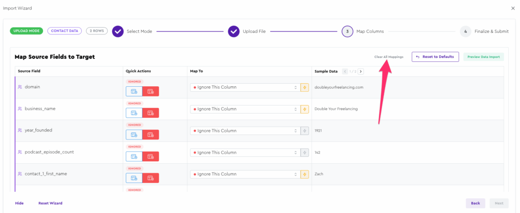520x213 pixels.
Task: Click Clear All Mappings link
Action: 388,57
